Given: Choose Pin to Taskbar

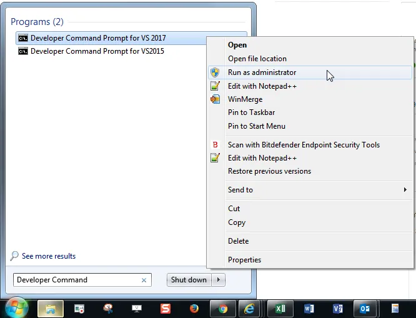Looking at the screenshot, I should pyautogui.click(x=310, y=112).
